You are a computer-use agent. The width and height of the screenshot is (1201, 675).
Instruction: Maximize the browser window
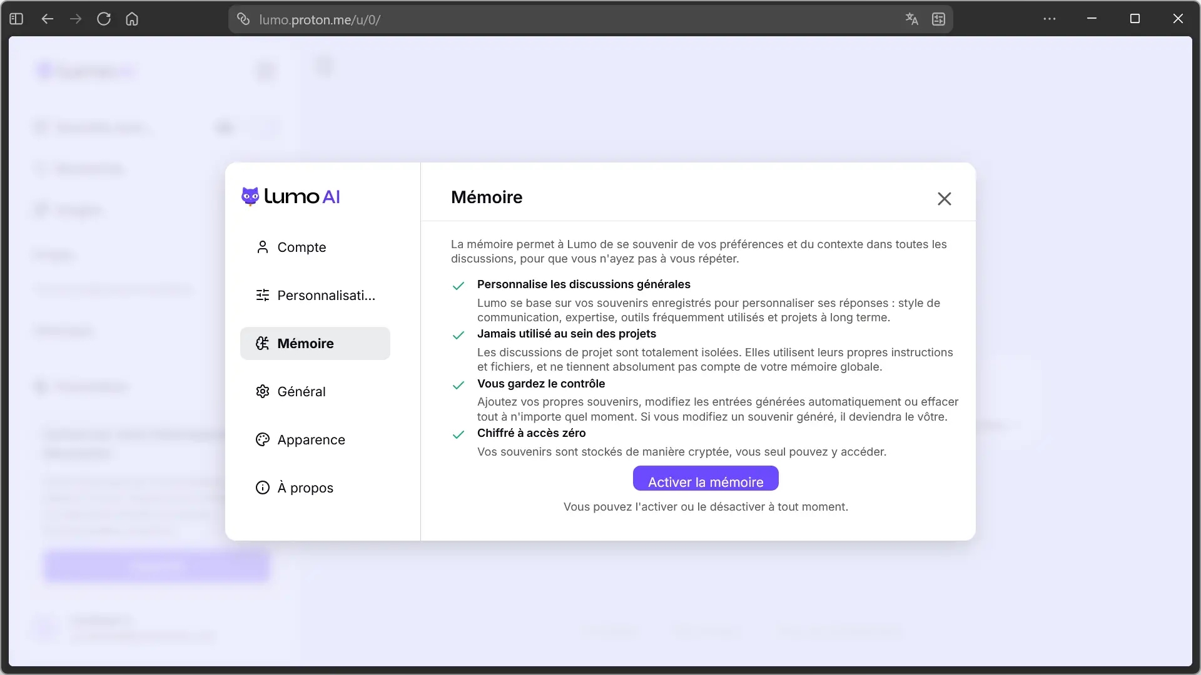point(1135,19)
